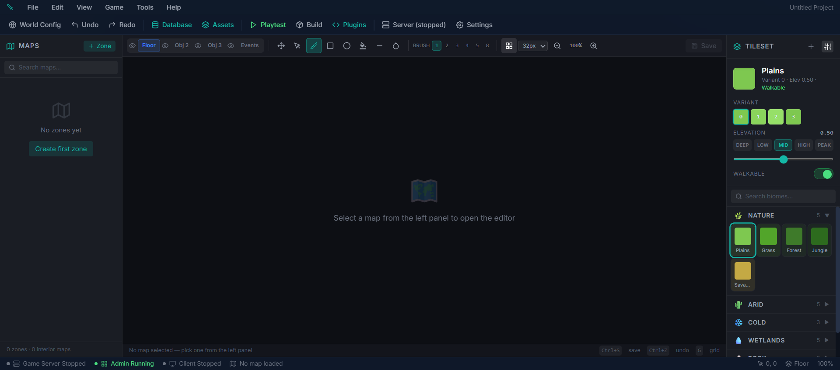Click Create first zone button
The height and width of the screenshot is (370, 840).
click(x=61, y=149)
